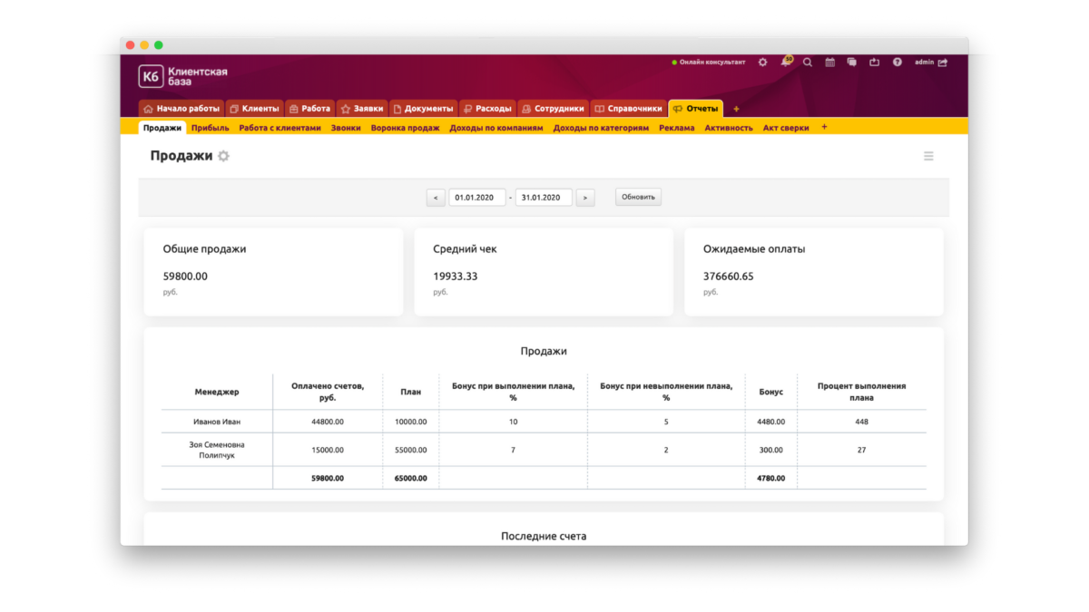The width and height of the screenshot is (1089, 612).
Task: Click Процент выполнения плана column header
Action: pos(862,392)
